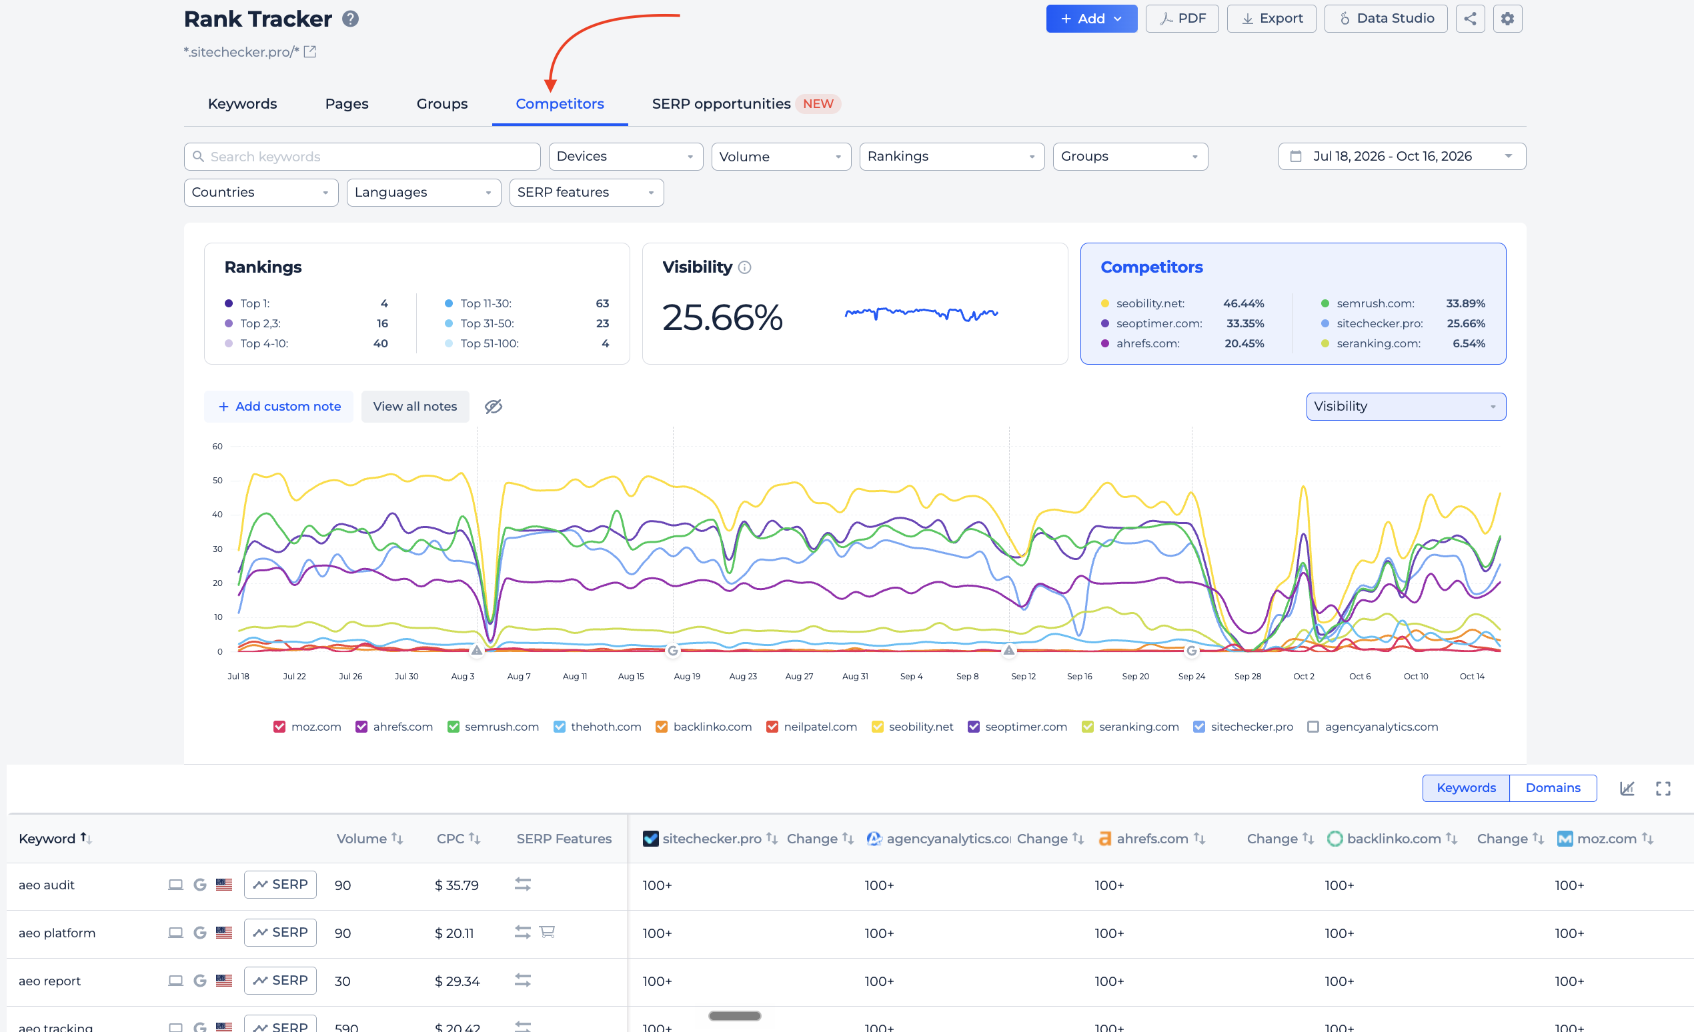Enable the agencyanalytics.com checkbox
This screenshot has height=1032, width=1694.
pos(1313,727)
